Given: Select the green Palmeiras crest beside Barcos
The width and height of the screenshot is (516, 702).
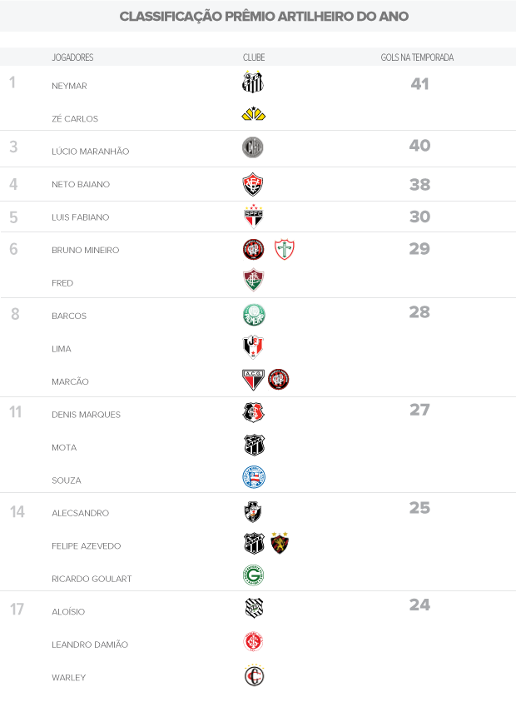Looking at the screenshot, I should pos(253,315).
